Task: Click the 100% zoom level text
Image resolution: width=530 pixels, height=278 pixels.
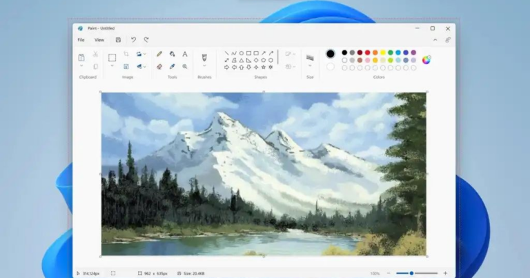Action: click(375, 274)
